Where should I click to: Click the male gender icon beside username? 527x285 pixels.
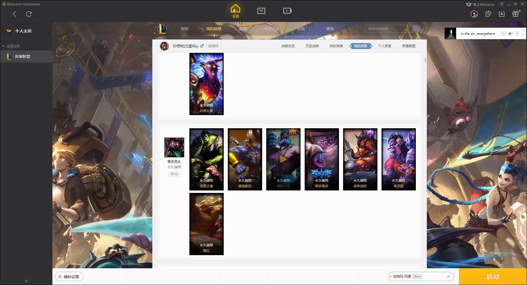point(202,46)
